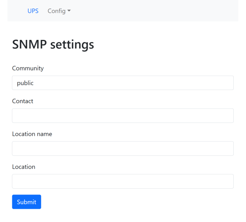
Task: Focus the last Location input field
Action: tap(123, 181)
